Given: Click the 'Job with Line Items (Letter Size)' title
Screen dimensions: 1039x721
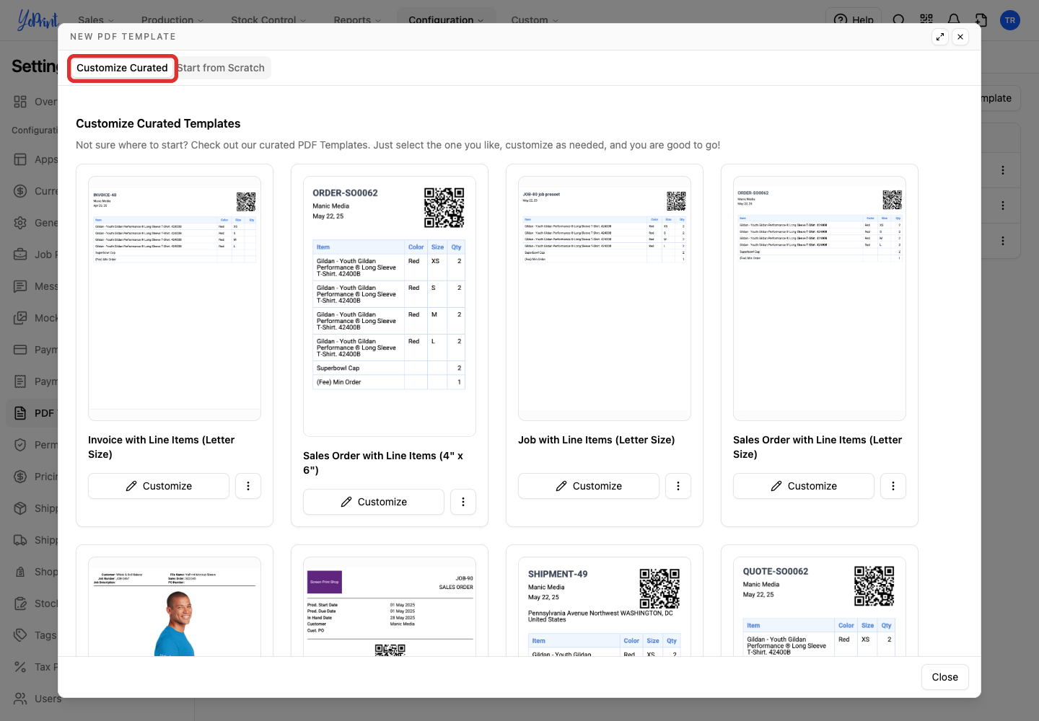Looking at the screenshot, I should click(x=597, y=440).
